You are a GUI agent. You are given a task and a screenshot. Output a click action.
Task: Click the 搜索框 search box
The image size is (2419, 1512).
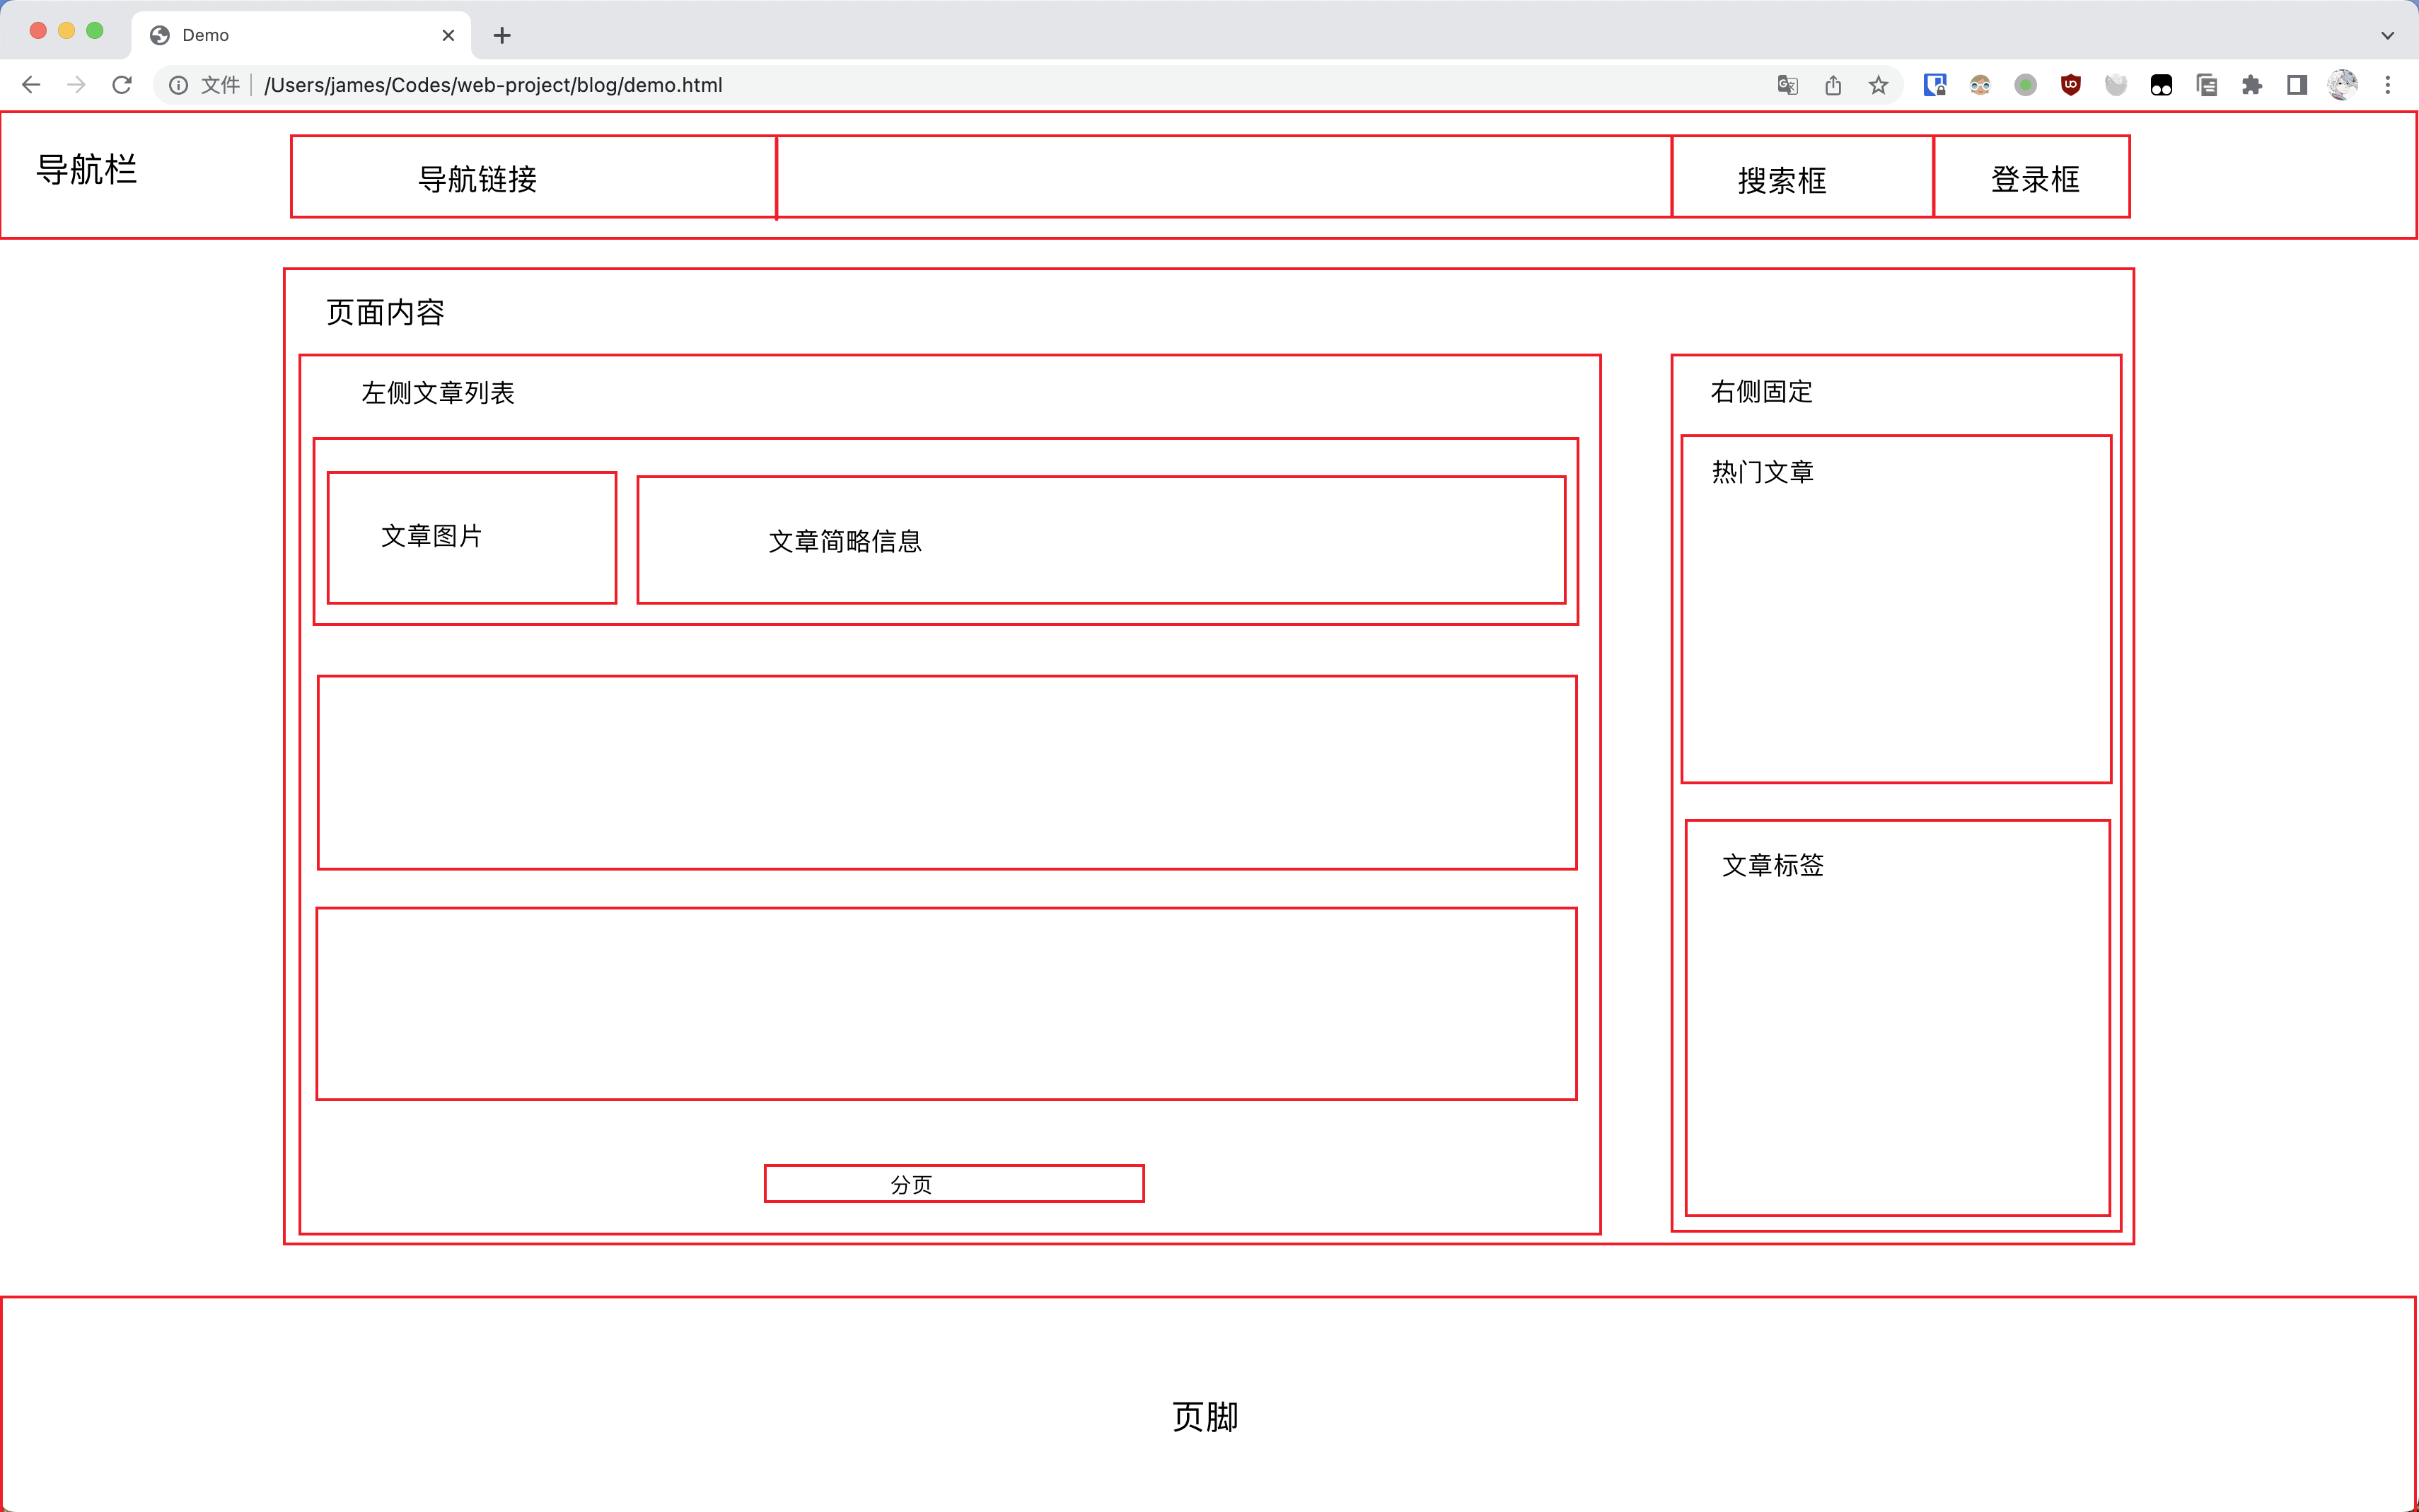point(1801,178)
